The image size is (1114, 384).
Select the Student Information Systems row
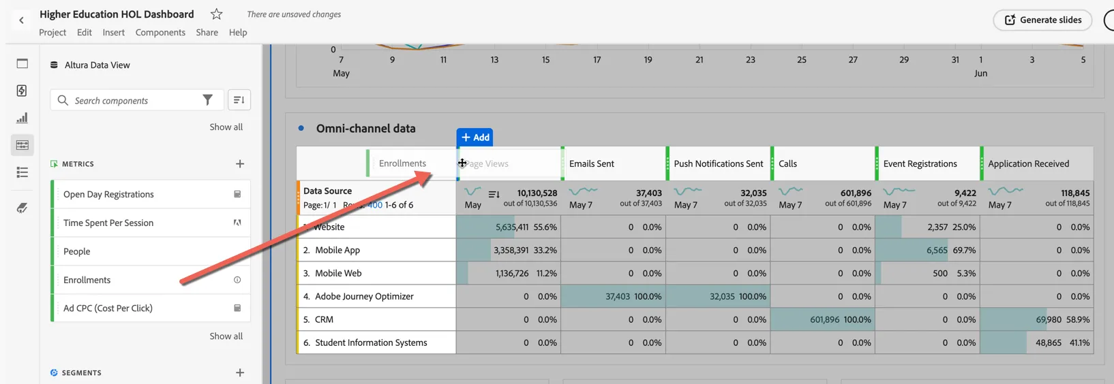(x=376, y=342)
